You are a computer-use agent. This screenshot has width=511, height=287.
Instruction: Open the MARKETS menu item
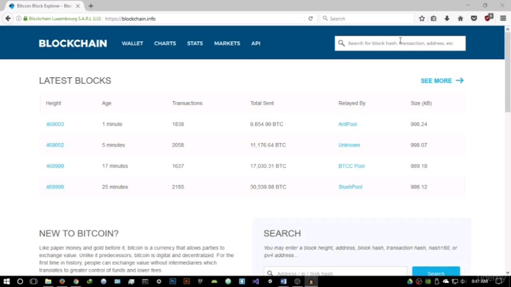(x=227, y=43)
